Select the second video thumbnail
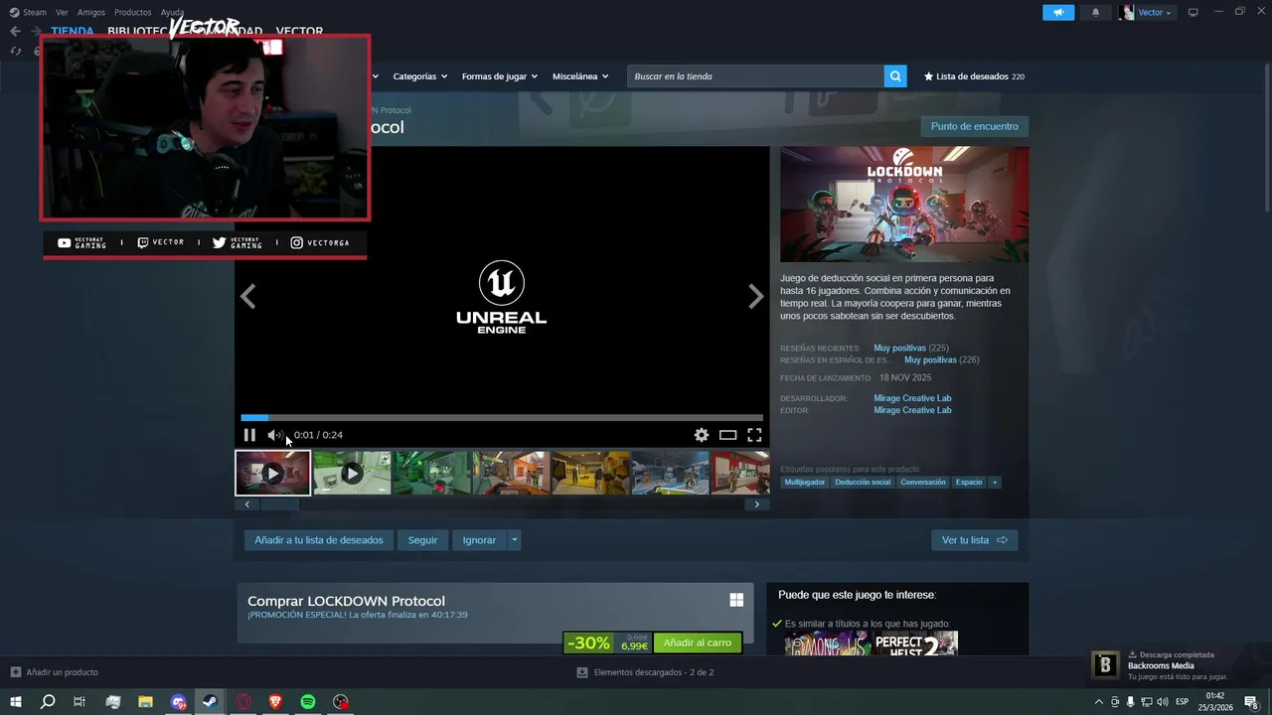Screen dimensions: 1272x715 click(x=352, y=473)
